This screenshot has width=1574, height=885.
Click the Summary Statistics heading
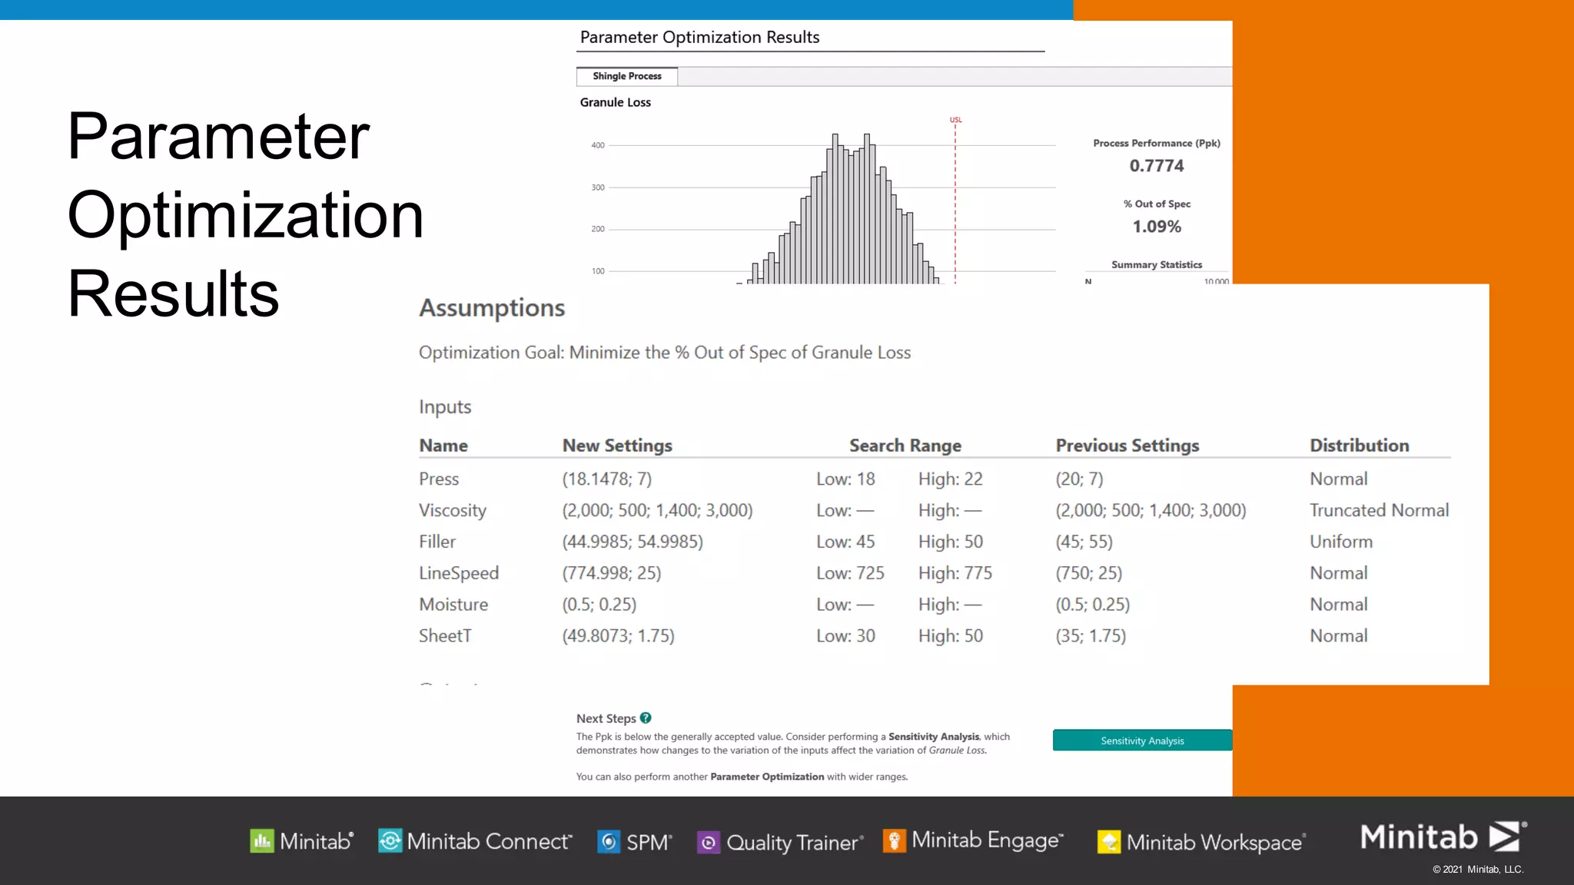coord(1157,264)
